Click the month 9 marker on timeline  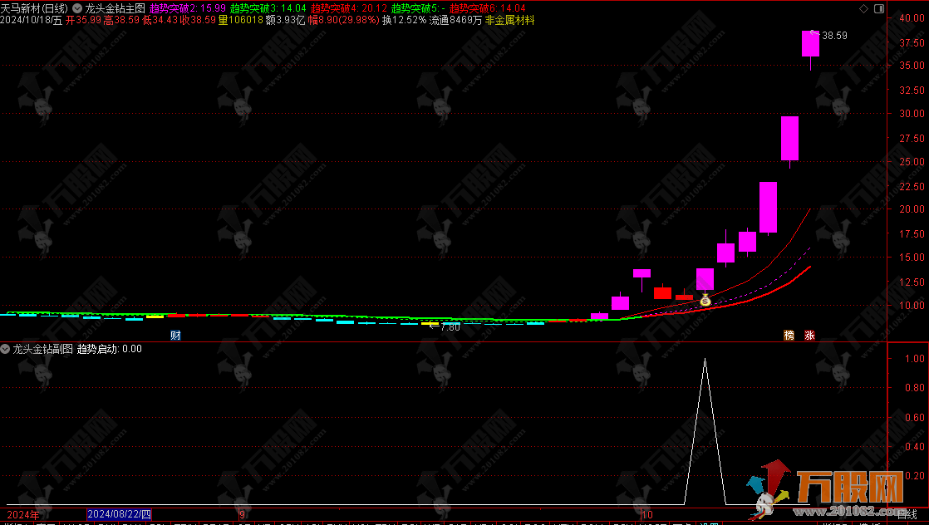pos(243,514)
